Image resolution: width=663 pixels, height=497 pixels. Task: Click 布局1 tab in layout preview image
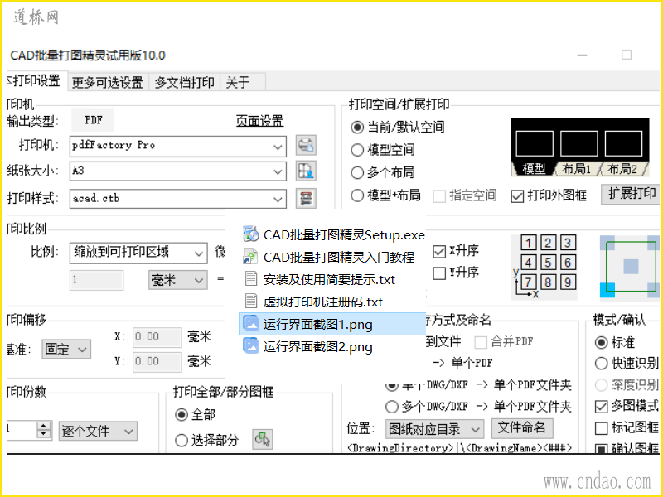576,169
